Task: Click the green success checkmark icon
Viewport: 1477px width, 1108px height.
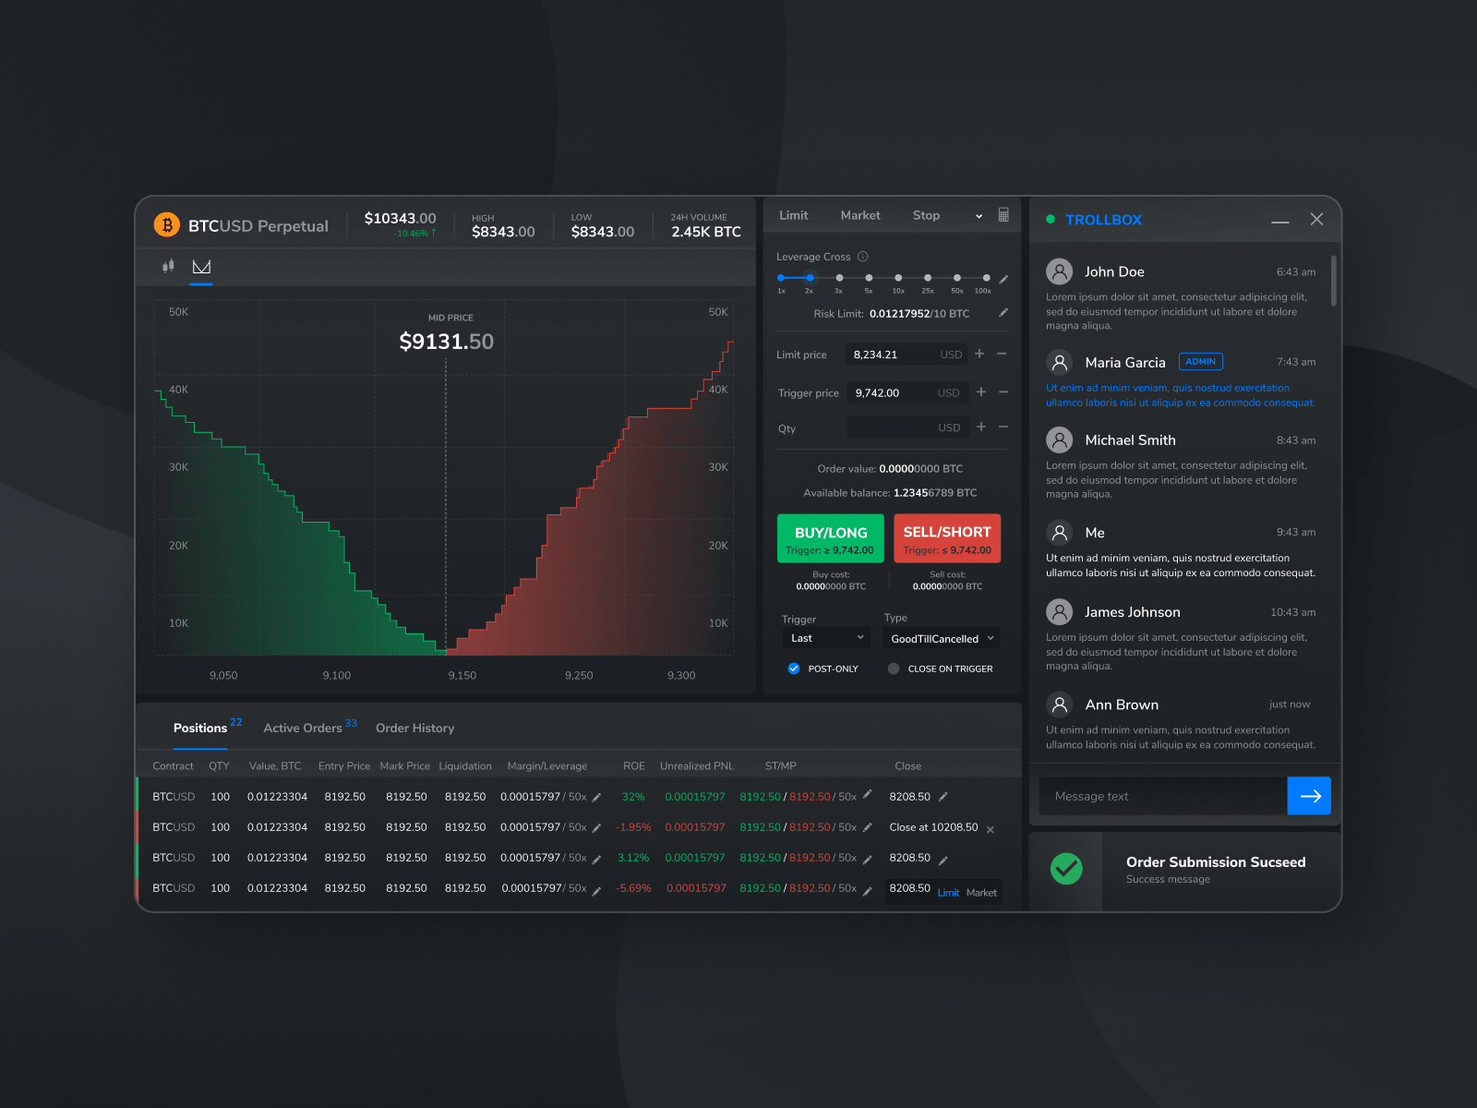Action: tap(1066, 868)
